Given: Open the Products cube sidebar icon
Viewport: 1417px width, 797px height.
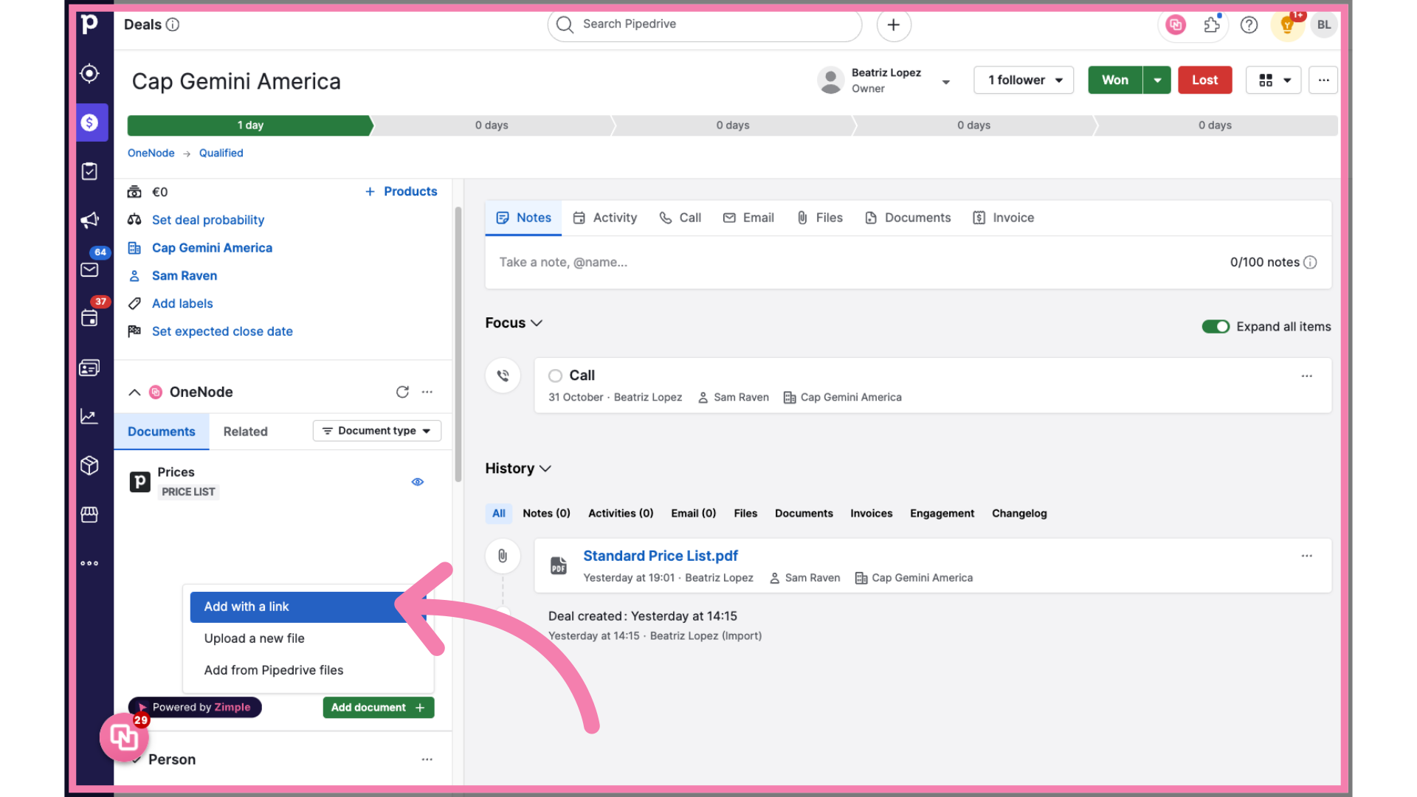Looking at the screenshot, I should pyautogui.click(x=89, y=466).
